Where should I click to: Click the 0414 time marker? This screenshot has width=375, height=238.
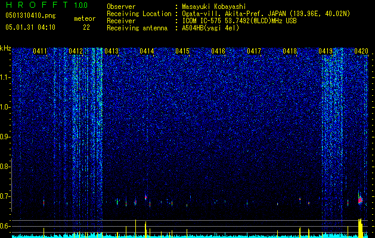click(147, 51)
